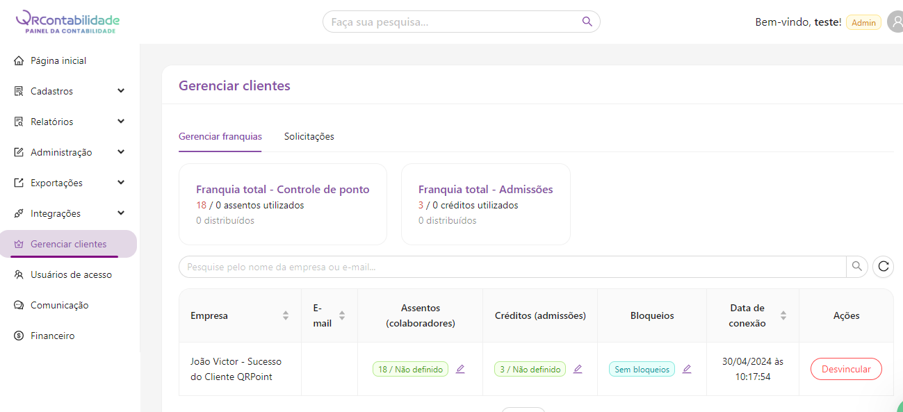
Task: Open Usuários de acesso page
Action: tap(71, 274)
